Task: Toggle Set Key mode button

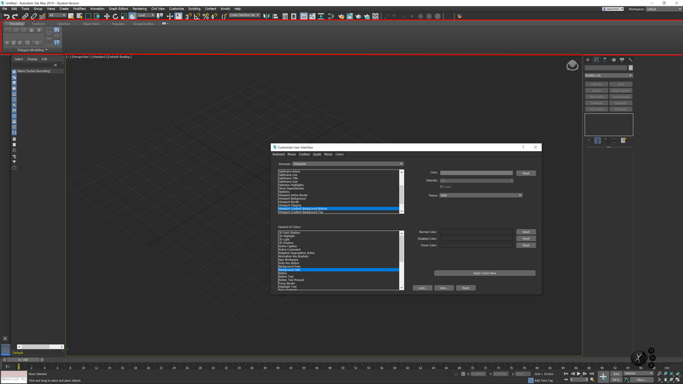Action: point(616,380)
